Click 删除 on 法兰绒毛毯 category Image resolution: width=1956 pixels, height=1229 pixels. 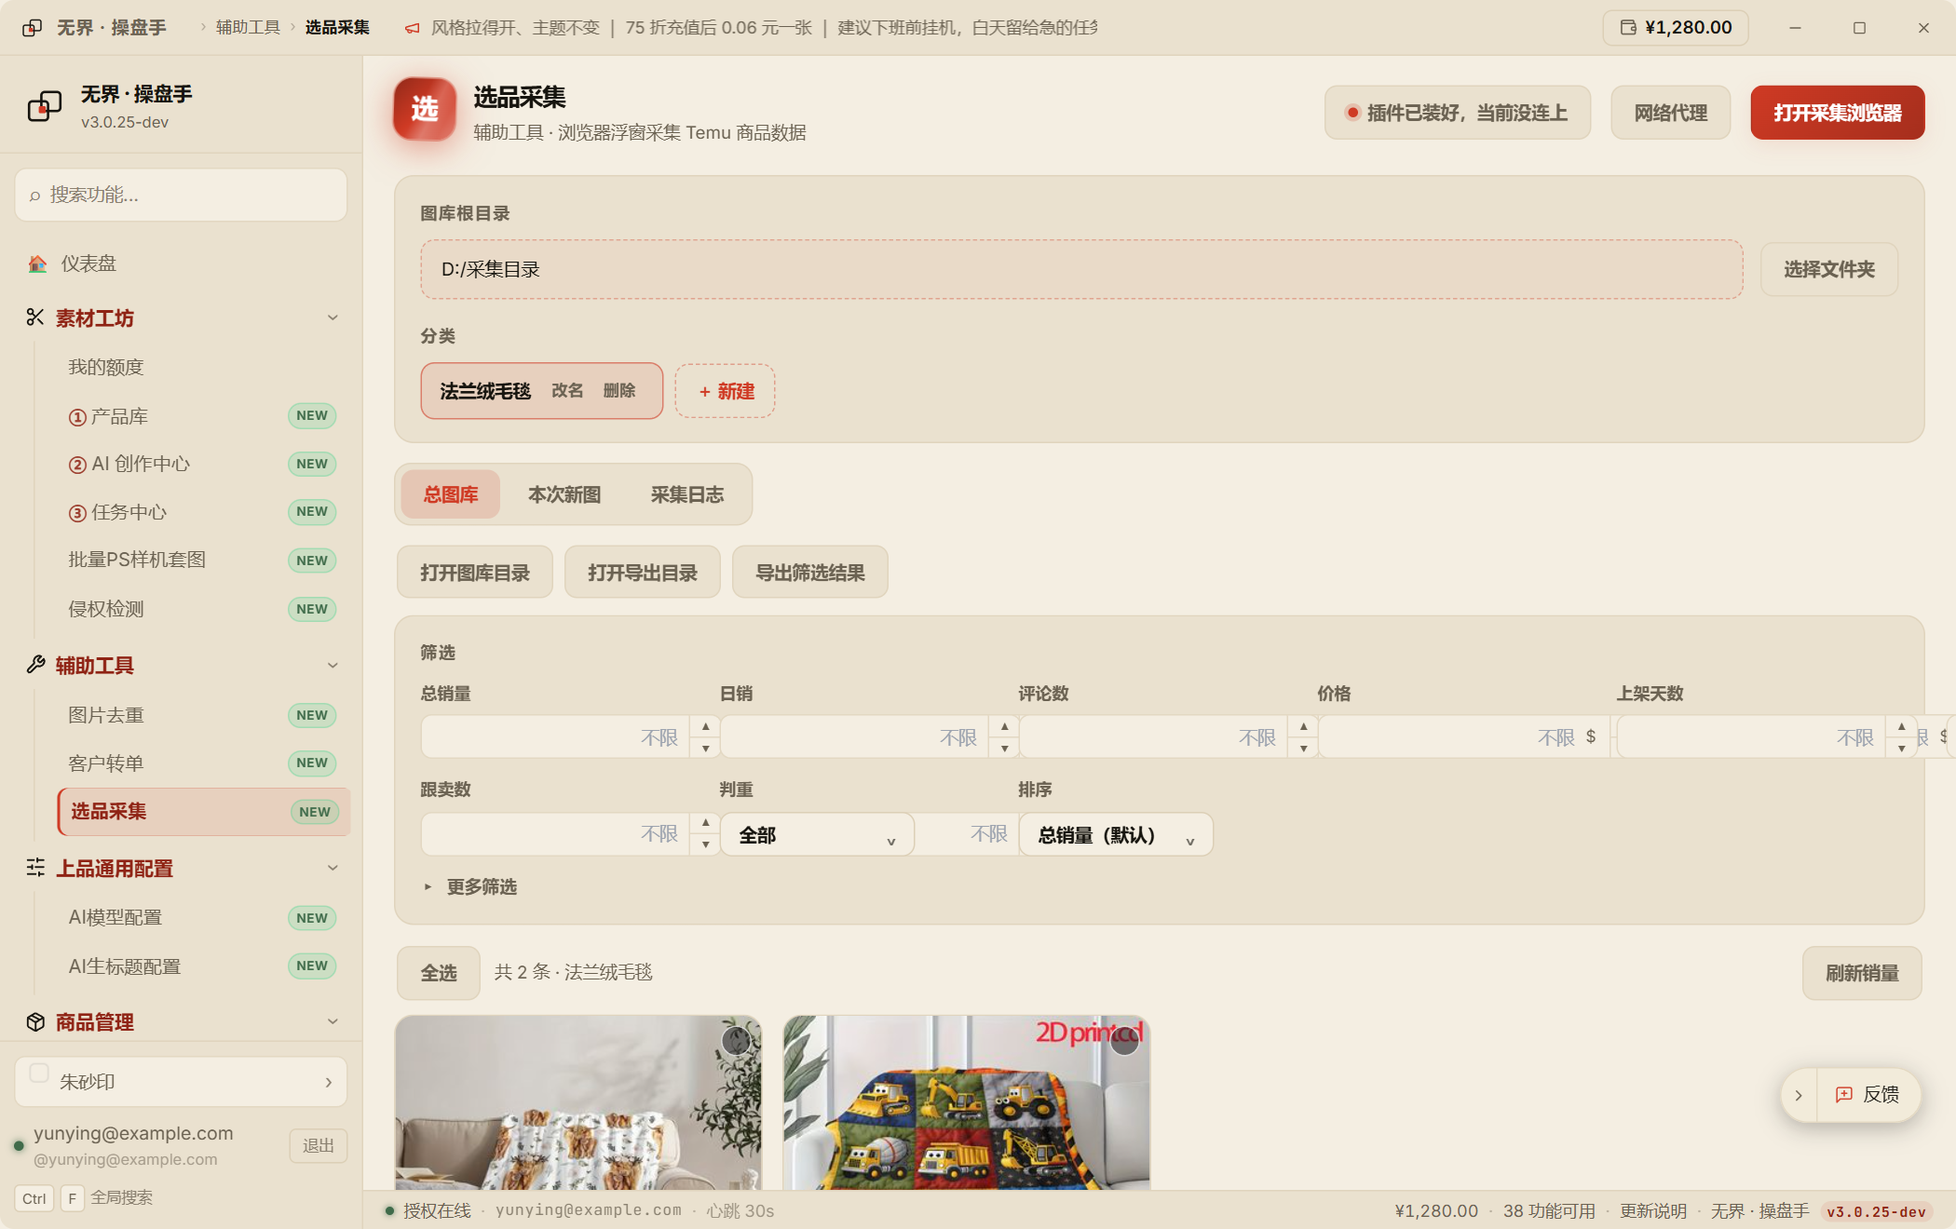[618, 390]
